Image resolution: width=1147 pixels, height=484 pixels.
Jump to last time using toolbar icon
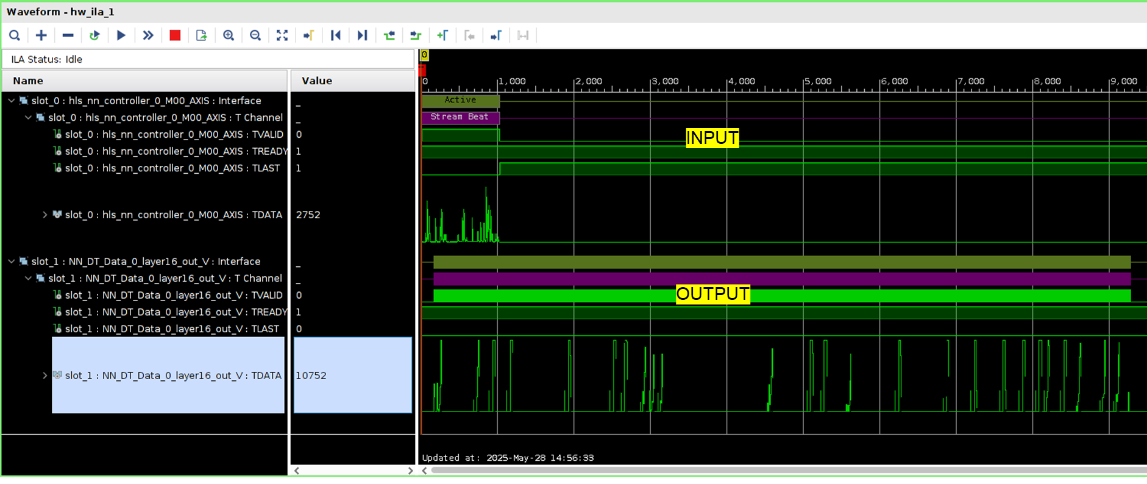click(362, 35)
